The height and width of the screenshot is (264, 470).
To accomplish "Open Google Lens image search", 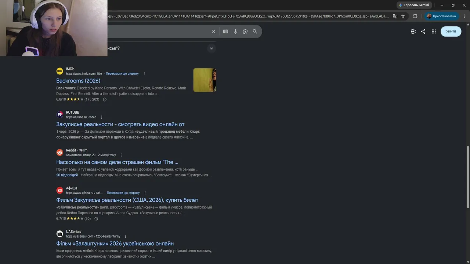I will (x=245, y=32).
